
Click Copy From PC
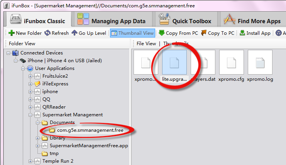178,33
